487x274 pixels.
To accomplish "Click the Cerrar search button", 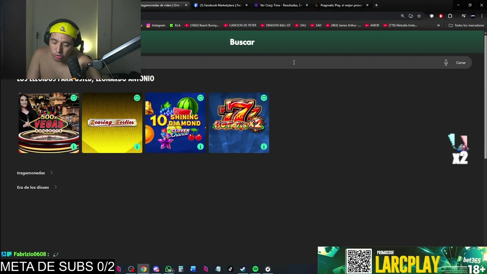I will [x=461, y=63].
